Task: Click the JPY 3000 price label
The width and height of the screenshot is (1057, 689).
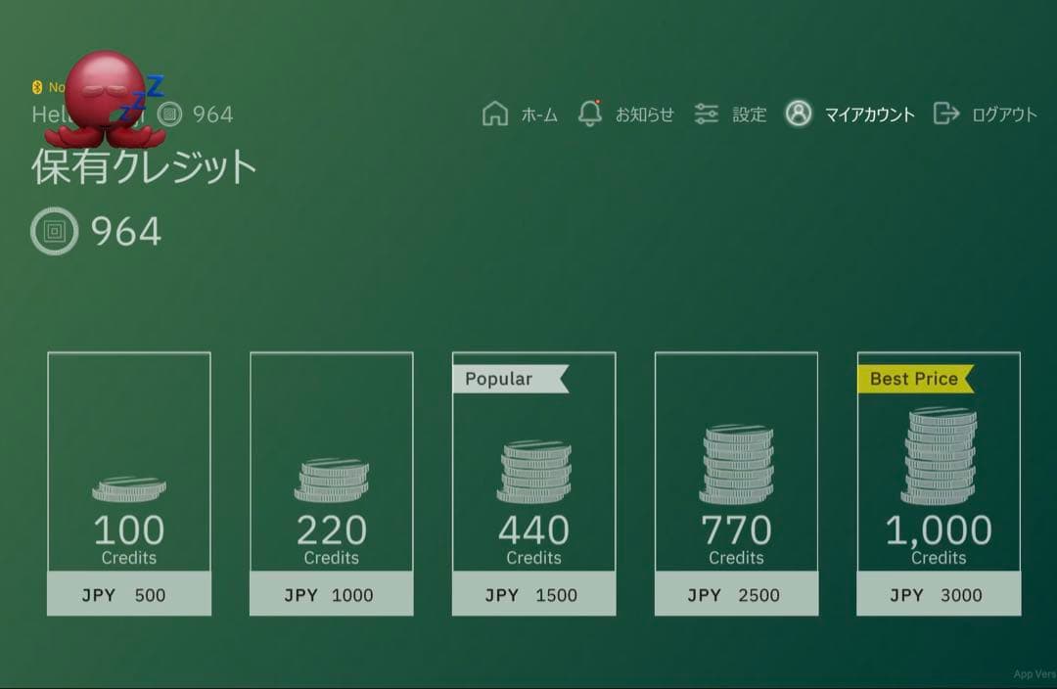Action: pos(939,595)
